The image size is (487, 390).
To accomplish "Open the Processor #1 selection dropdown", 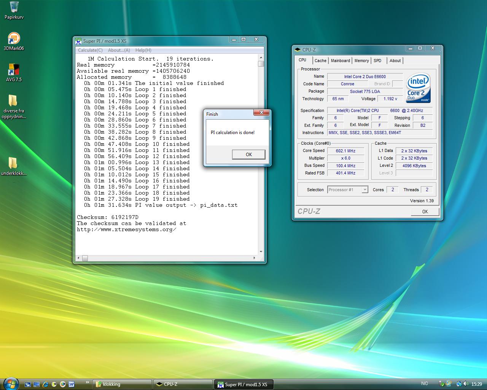I will pos(348,190).
